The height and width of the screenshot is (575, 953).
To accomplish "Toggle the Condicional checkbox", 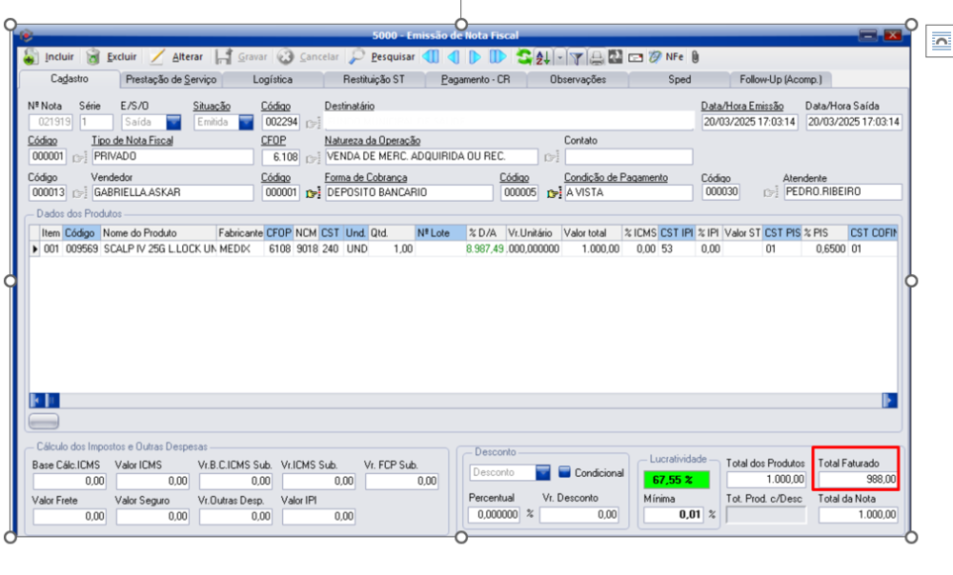I will pyautogui.click(x=564, y=472).
